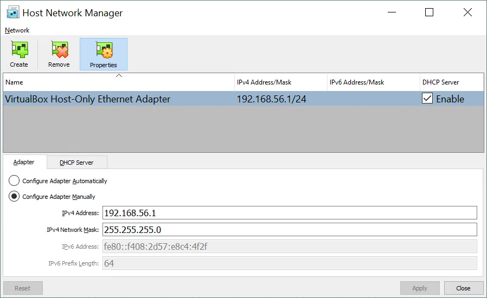Click the Remove network icon
The height and width of the screenshot is (298, 487).
point(59,50)
